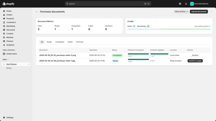Click the Uploaded column header

pyautogui.click(x=93, y=50)
